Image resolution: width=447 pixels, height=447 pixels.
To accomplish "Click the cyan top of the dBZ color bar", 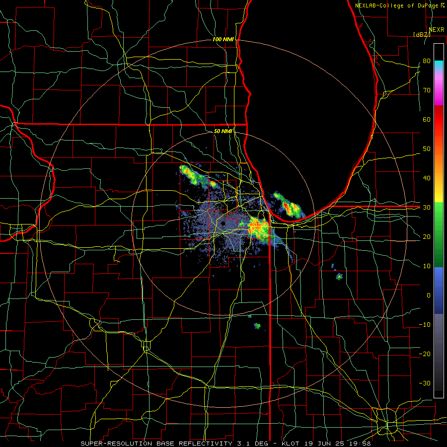I will coord(439,65).
